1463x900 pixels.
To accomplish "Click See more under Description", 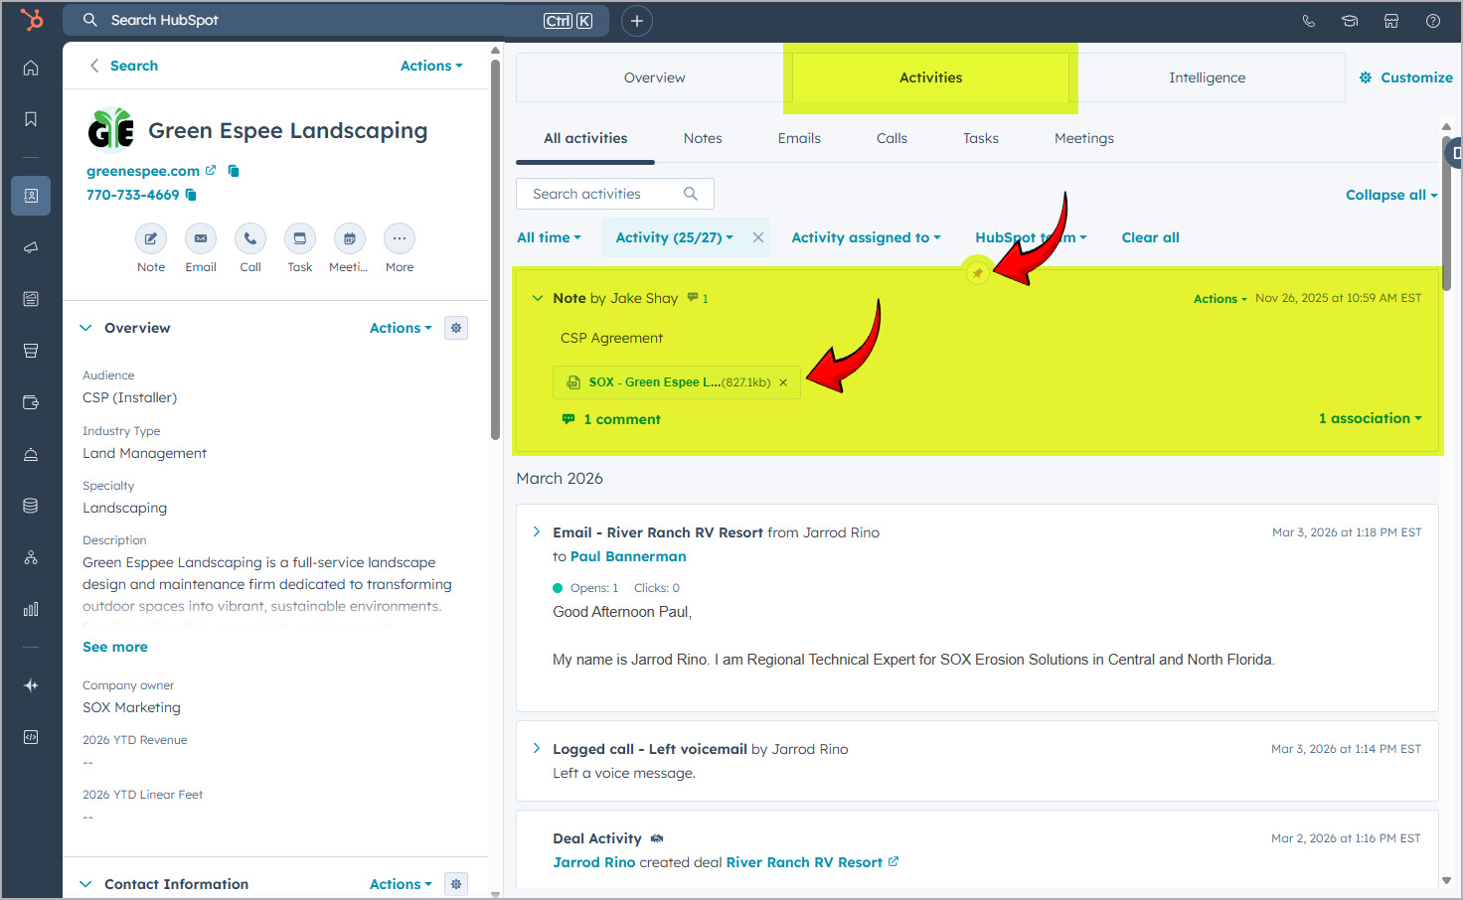I will 115,647.
